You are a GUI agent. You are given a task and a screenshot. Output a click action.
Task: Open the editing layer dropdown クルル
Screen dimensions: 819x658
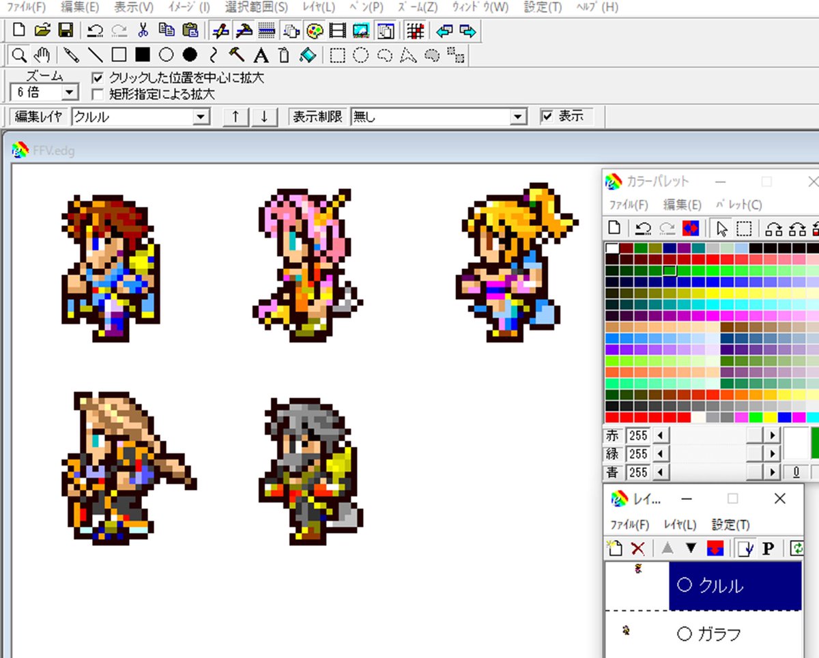click(x=201, y=117)
